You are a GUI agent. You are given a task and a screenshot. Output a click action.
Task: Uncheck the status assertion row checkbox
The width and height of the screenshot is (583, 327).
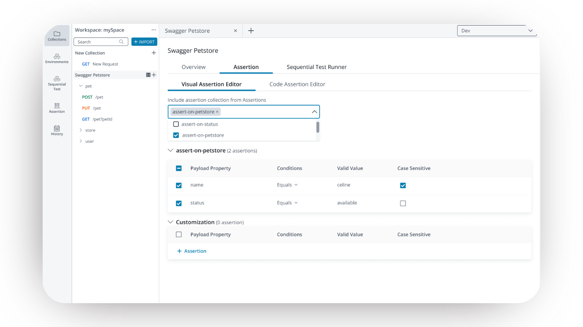179,203
